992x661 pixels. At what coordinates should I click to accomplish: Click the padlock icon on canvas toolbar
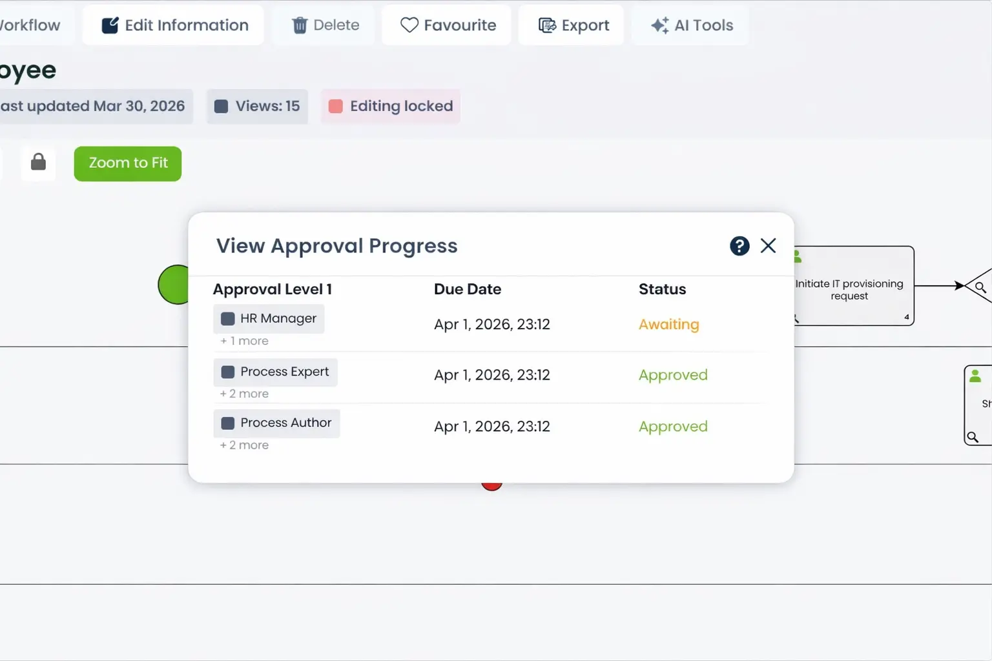tap(39, 162)
